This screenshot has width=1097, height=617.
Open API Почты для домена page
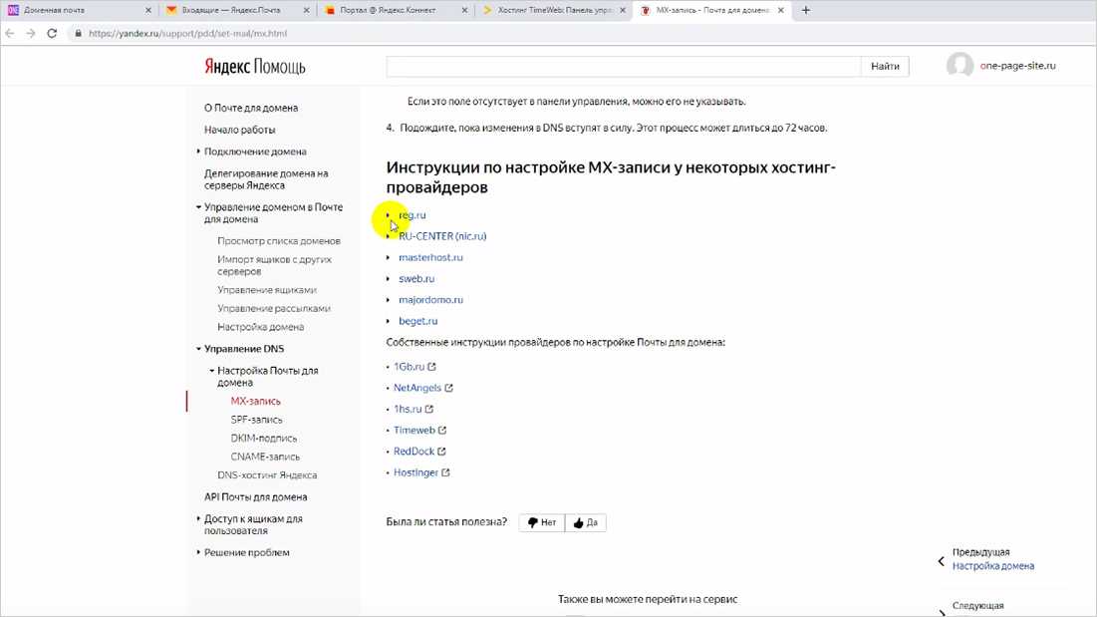pyautogui.click(x=255, y=496)
